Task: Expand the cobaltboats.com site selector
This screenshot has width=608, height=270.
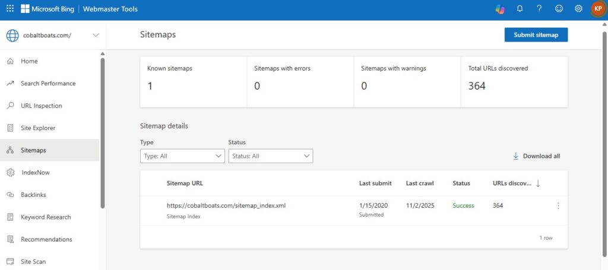Action: click(96, 36)
